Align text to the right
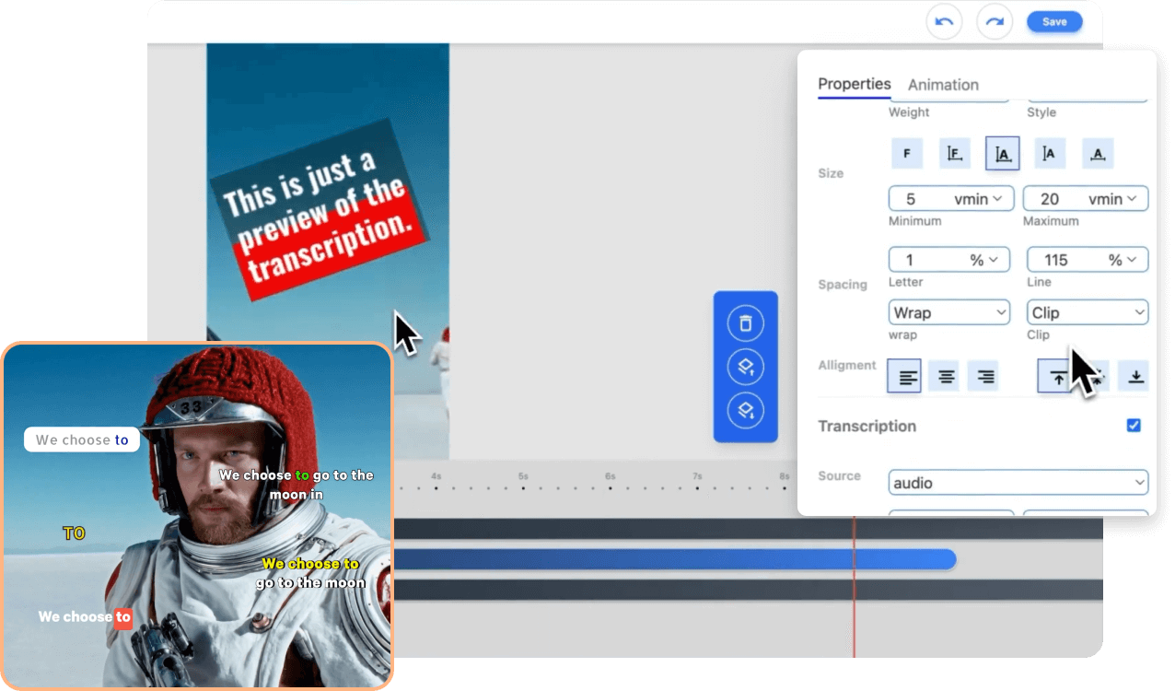The height and width of the screenshot is (691, 1175). [986, 376]
